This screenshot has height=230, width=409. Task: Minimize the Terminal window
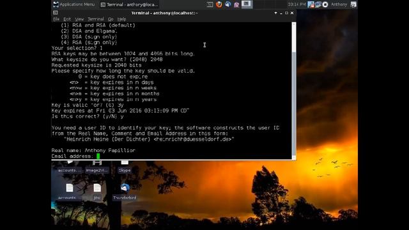pos(281,13)
